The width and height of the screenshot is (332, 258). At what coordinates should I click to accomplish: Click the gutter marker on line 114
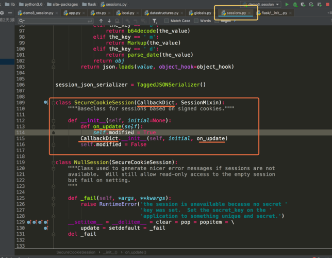pyautogui.click(x=54, y=133)
